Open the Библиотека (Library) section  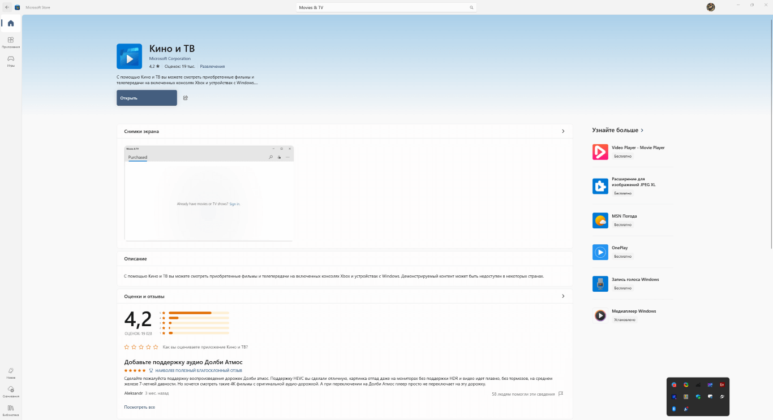(x=11, y=410)
